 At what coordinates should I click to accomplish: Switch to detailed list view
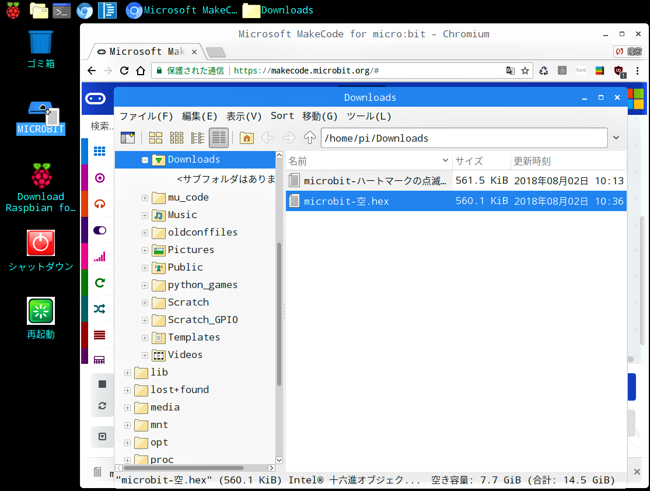[x=219, y=138]
